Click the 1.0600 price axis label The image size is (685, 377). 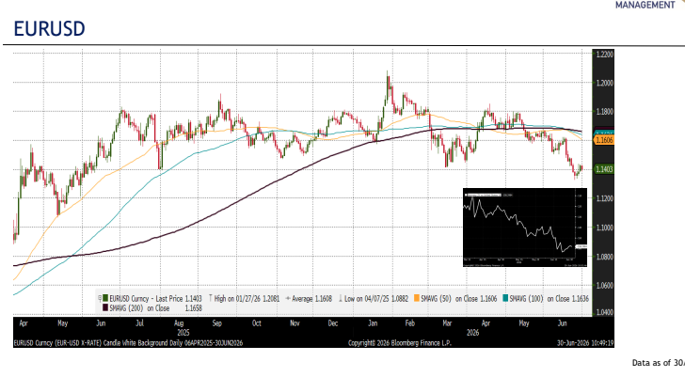coord(605,286)
